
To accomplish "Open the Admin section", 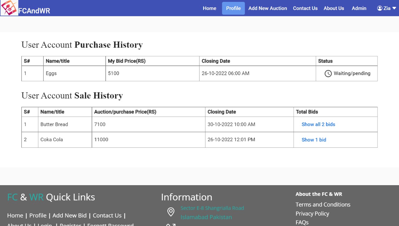I will pyautogui.click(x=359, y=8).
